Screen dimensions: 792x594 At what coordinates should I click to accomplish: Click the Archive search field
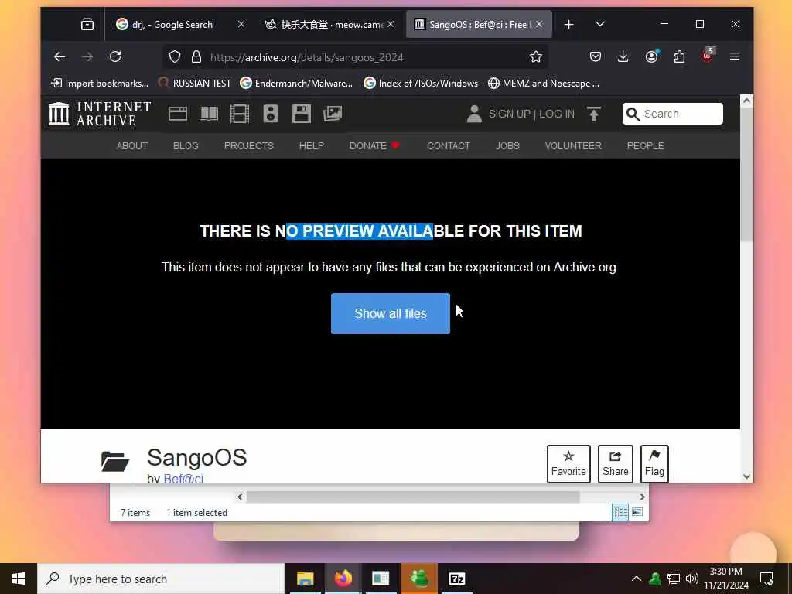click(x=673, y=114)
